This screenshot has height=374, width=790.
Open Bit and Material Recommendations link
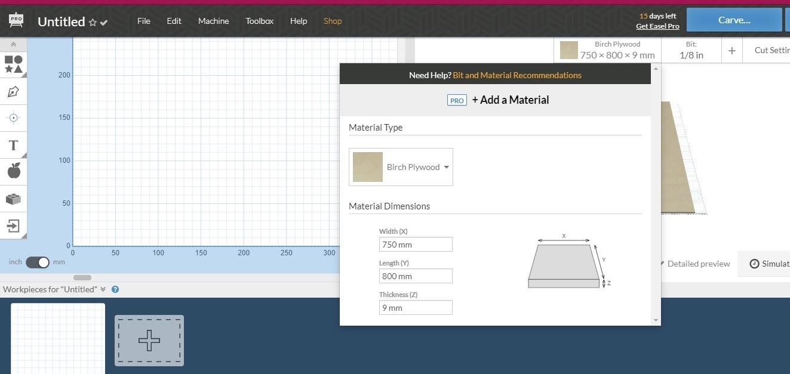517,75
